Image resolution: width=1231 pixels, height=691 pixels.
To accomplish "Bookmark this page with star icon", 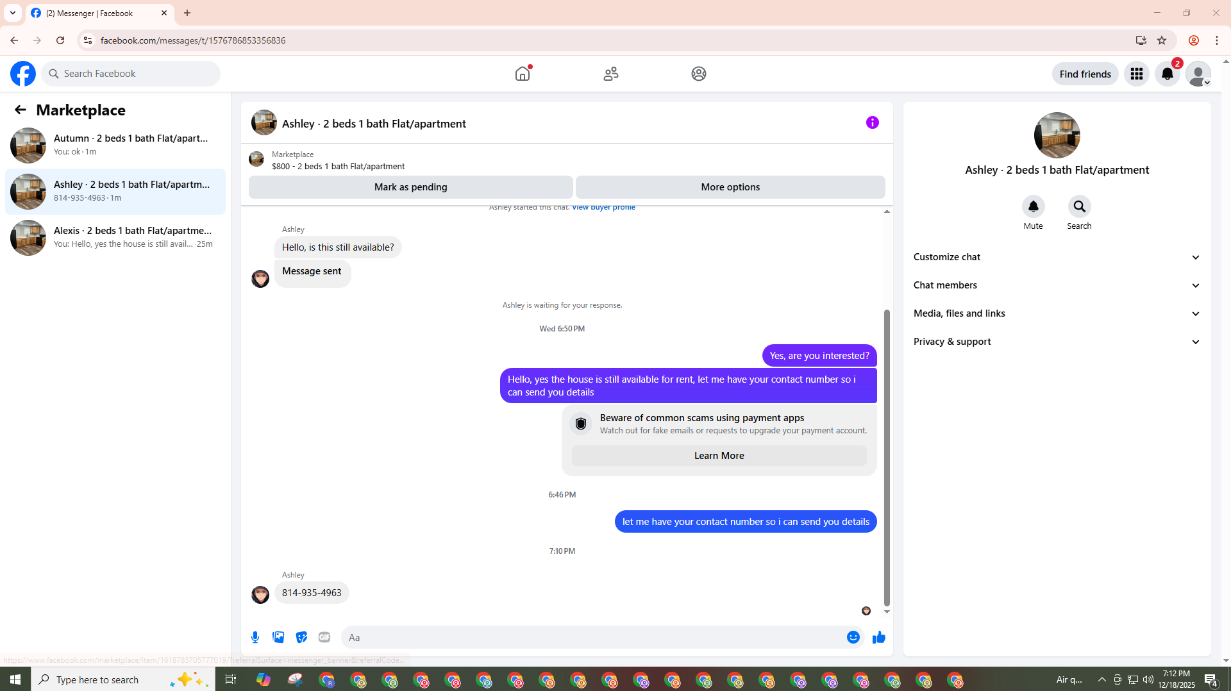I will pos(1162,40).
